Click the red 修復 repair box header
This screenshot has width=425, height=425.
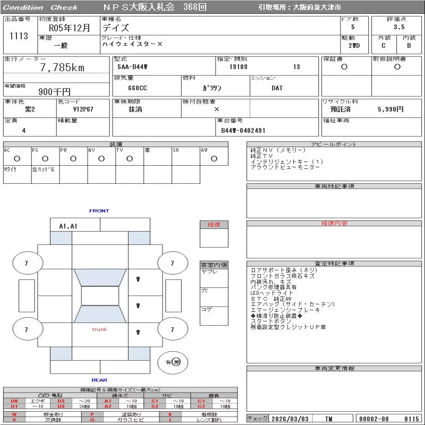(x=214, y=225)
